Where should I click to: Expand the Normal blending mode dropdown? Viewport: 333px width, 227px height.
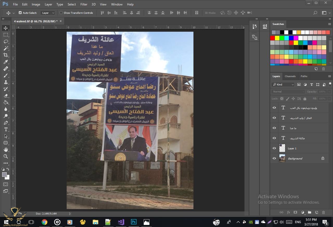coord(288,91)
